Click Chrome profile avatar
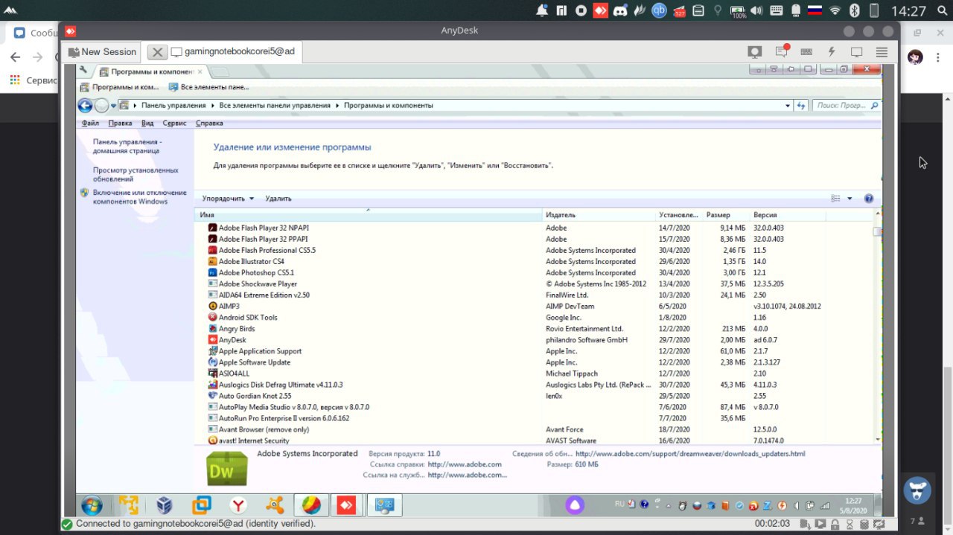This screenshot has height=535, width=953. pyautogui.click(x=915, y=57)
